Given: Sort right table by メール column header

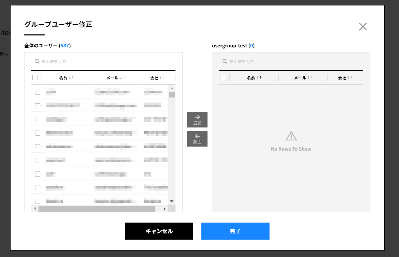Looking at the screenshot, I should [300, 78].
